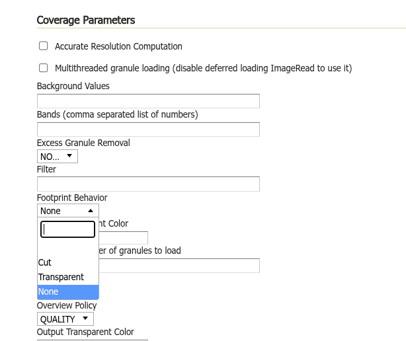Select the Cut footprint option
Image resolution: width=406 pixels, height=341 pixels.
point(45,262)
